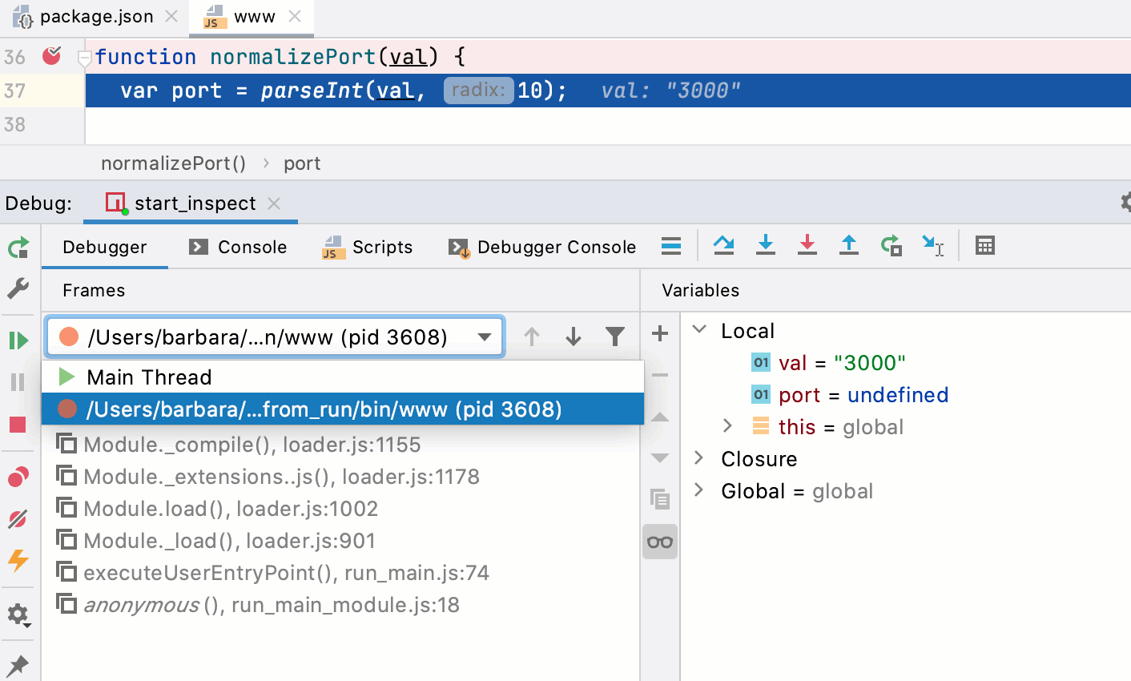
Task: Remove watch with minus icon
Action: tap(660, 375)
